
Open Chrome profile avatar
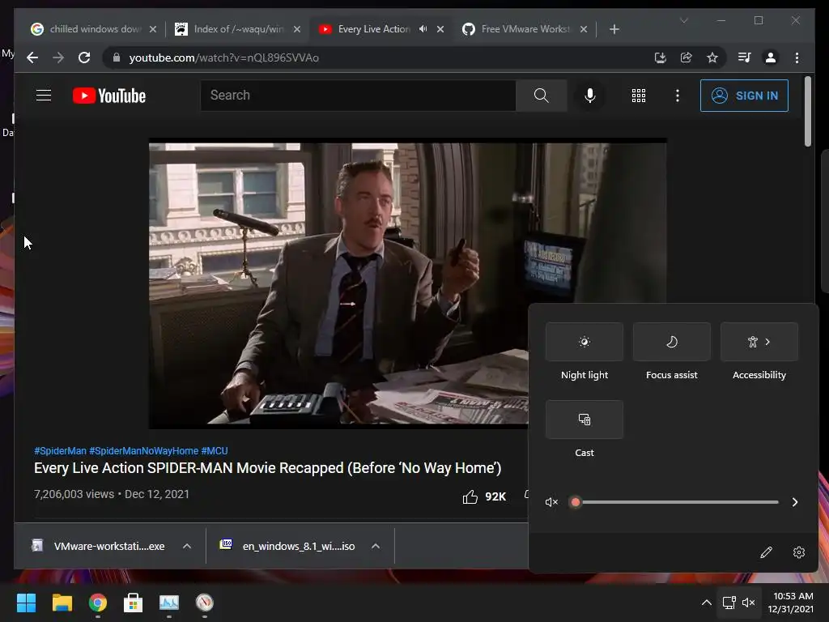pyautogui.click(x=771, y=58)
